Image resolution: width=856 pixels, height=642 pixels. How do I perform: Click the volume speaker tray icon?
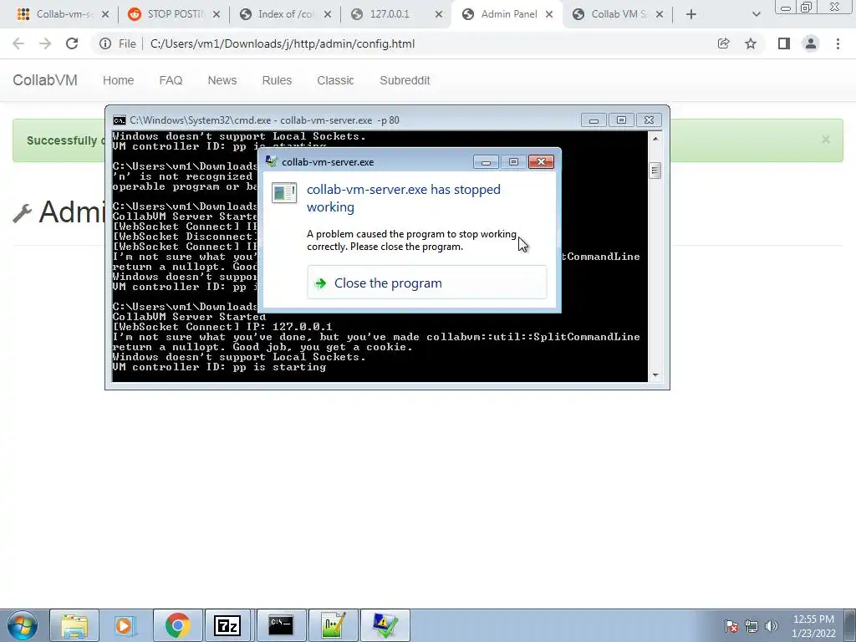pyautogui.click(x=771, y=626)
